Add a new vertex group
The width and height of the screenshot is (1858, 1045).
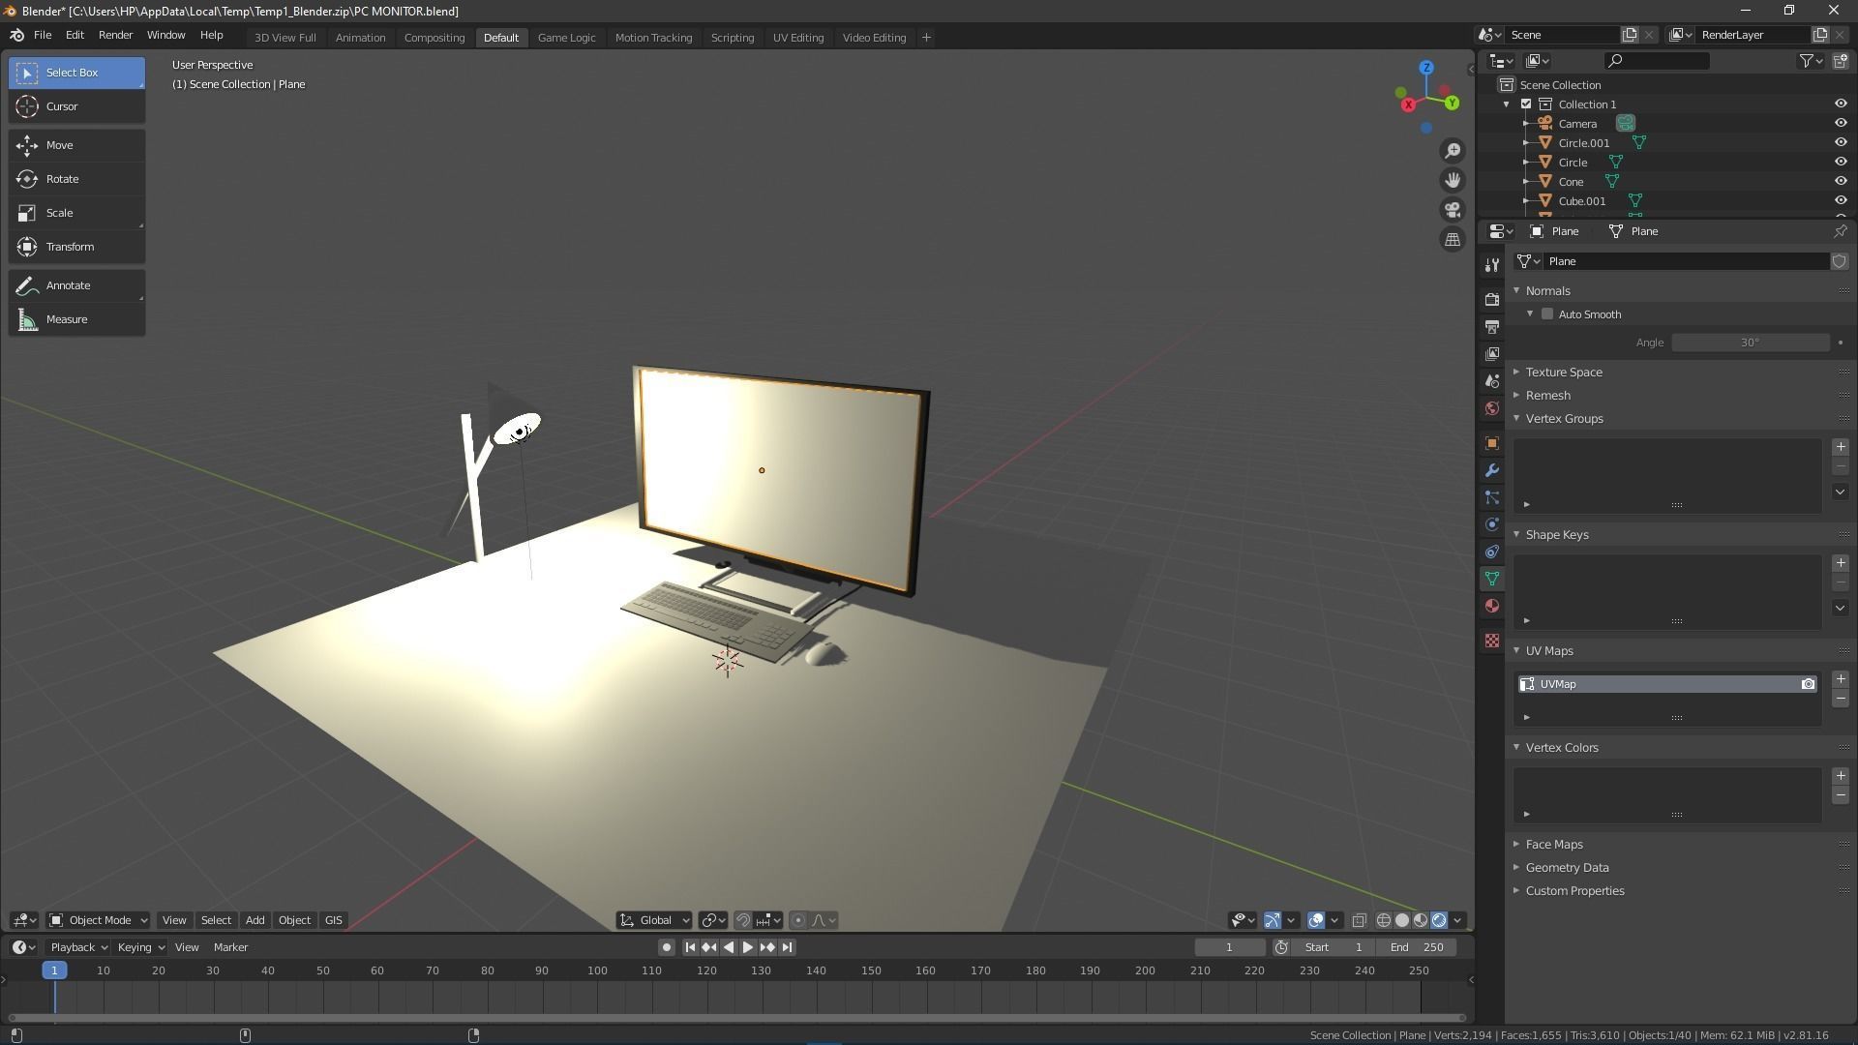pos(1840,447)
